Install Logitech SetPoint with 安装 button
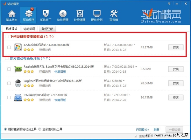The width and height of the screenshot is (191, 140). coord(176,83)
